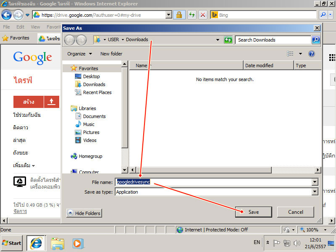The height and width of the screenshot is (252, 336).
Task: Sort files by Name column header
Action: click(186, 66)
